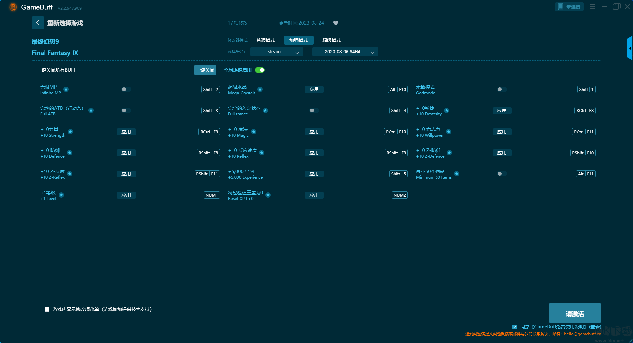633x343 pixels.
Task: Select the 超级模式 mode tab
Action: coord(331,40)
